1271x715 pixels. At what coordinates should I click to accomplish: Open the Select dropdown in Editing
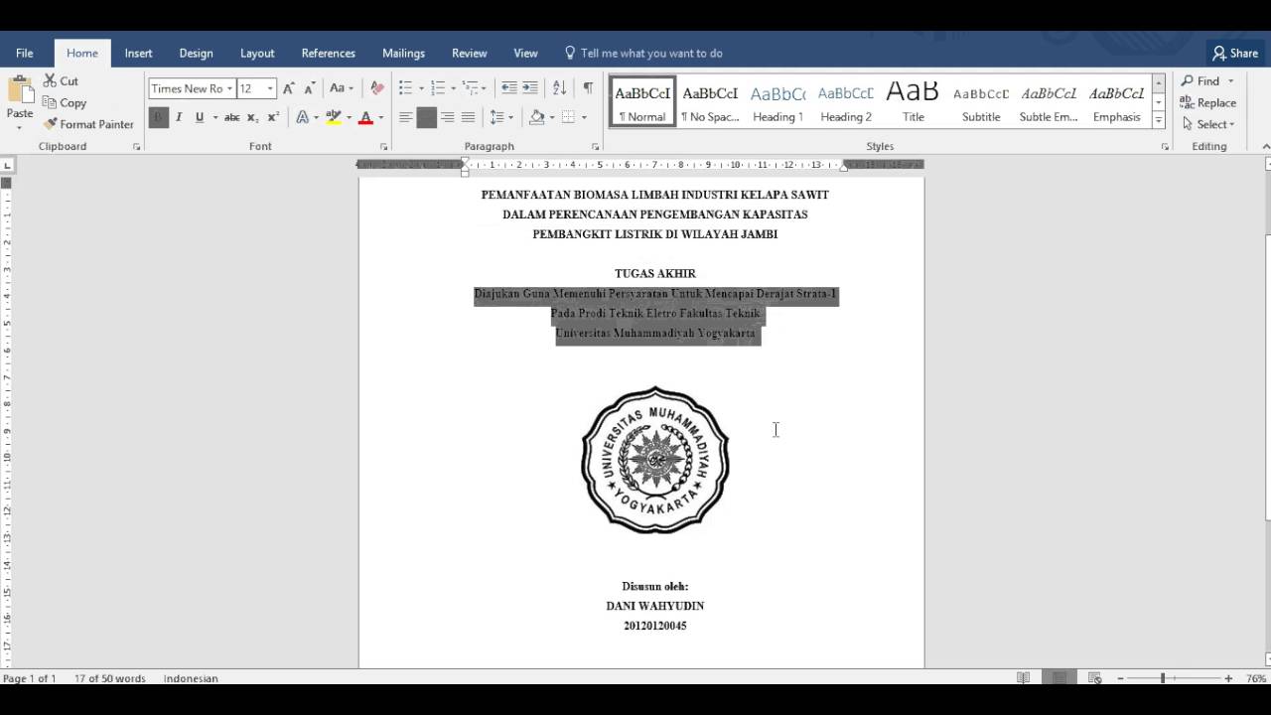click(x=1208, y=124)
